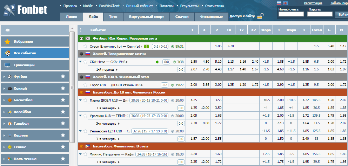348x166 pixels.
Task: Favorite the Торос U18 match star
Action: click(85, 85)
